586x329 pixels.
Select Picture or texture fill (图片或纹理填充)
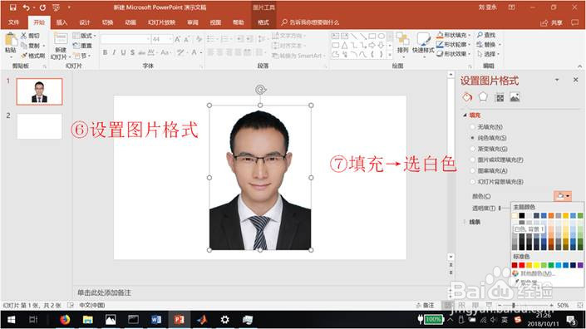(472, 160)
